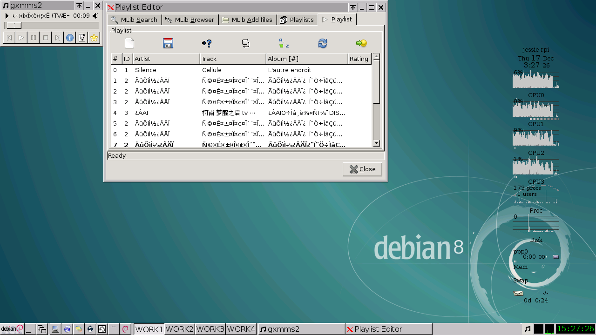This screenshot has width=596, height=335.
Task: Select playlist row number 3
Action: click(x=242, y=102)
